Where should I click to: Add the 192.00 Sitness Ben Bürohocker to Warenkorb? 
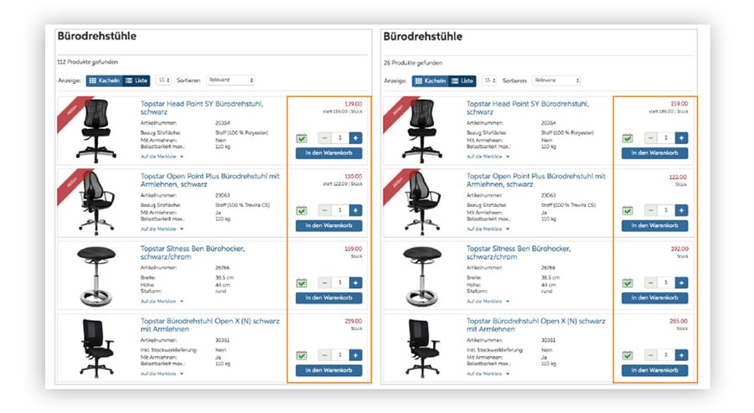click(655, 297)
